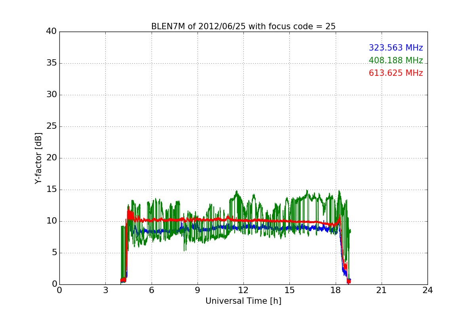Click the x-axis tick label 24

427,290
